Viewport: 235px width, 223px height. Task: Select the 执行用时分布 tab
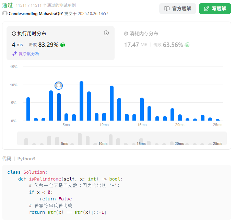(32, 34)
